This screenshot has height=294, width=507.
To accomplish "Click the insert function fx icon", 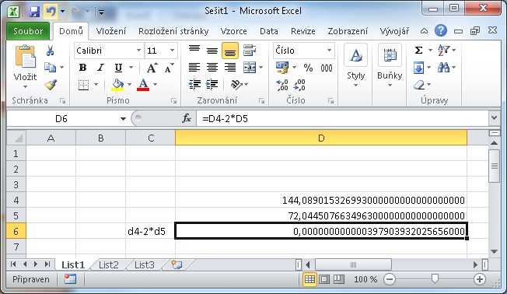I will (x=187, y=118).
